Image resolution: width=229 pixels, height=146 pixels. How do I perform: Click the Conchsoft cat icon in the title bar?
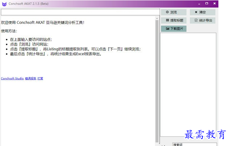tap(4, 4)
